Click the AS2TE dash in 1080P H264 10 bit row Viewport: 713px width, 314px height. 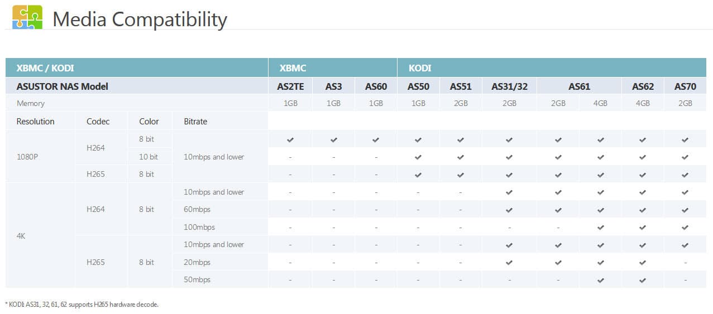tap(290, 157)
